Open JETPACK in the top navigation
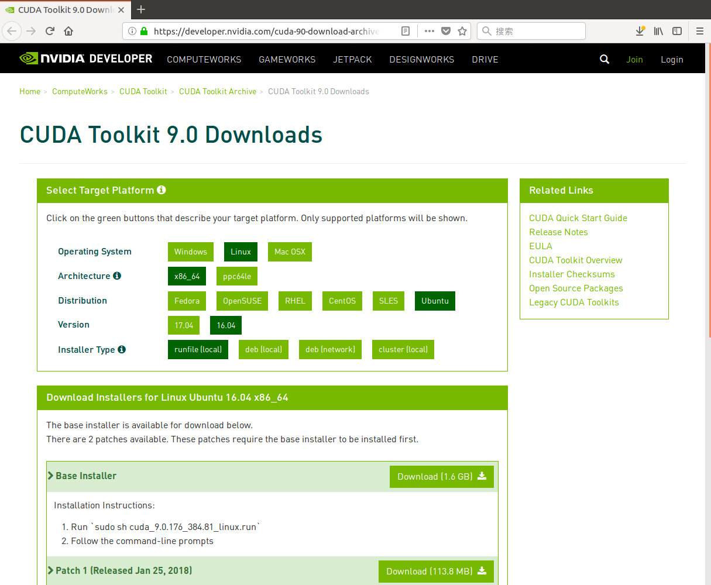This screenshot has width=711, height=585. pyautogui.click(x=352, y=59)
